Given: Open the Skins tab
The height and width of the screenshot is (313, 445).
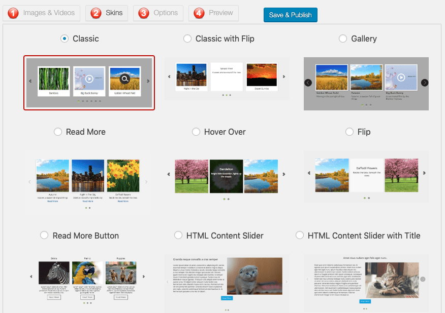Looking at the screenshot, I should click(106, 14).
